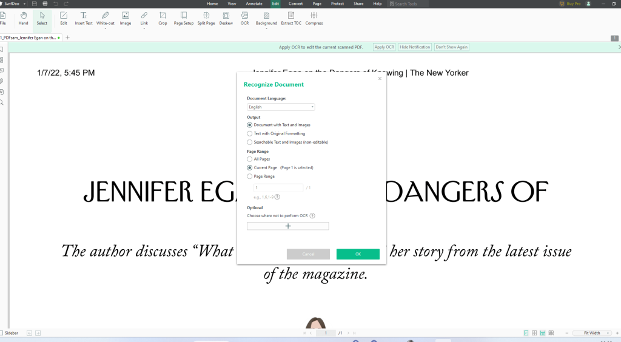Open Page Setup
This screenshot has height=342, width=621.
pyautogui.click(x=184, y=19)
